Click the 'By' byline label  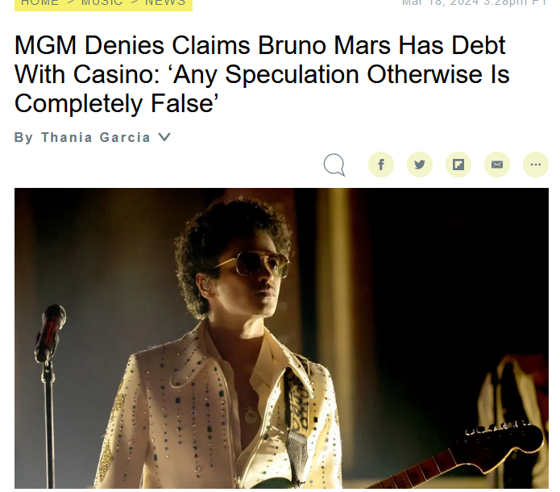click(23, 137)
